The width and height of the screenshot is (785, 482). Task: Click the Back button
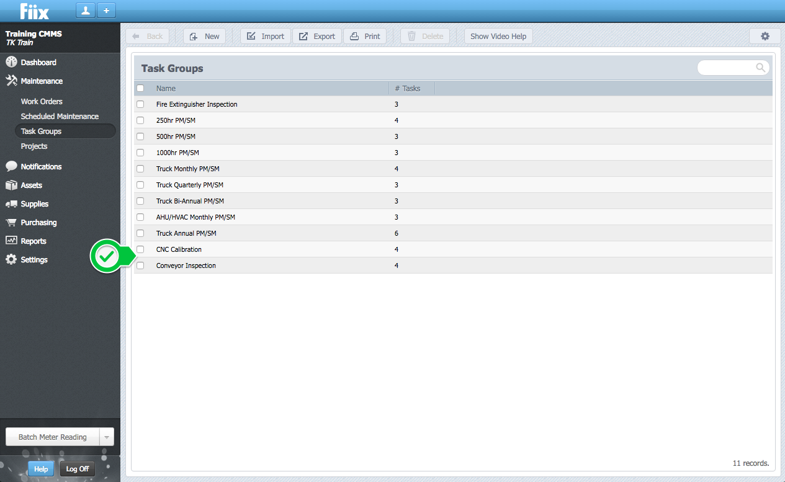click(147, 36)
